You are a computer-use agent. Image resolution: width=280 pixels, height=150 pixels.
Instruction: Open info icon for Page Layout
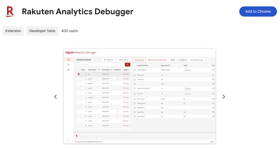click(x=135, y=103)
